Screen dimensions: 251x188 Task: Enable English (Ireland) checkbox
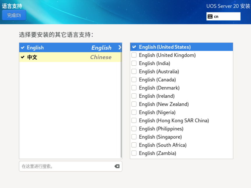(x=134, y=96)
